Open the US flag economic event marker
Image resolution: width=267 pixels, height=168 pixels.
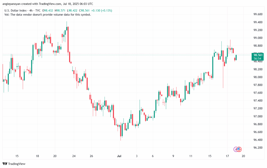tap(239, 149)
